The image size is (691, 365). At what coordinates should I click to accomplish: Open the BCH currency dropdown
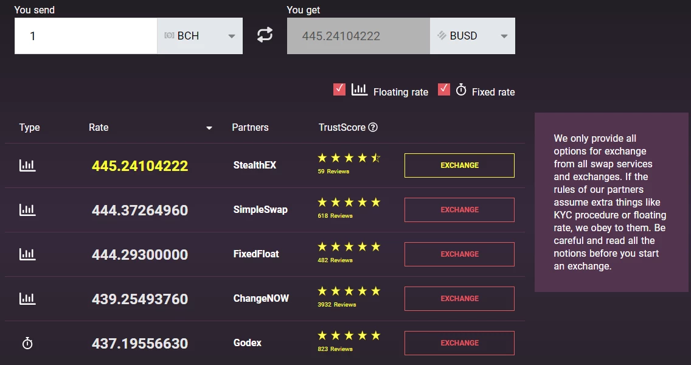[x=200, y=36]
